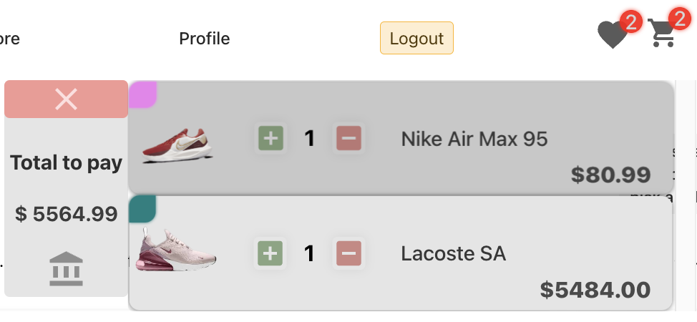
Task: Increase Lacoste SA quantity
Action: click(x=270, y=253)
